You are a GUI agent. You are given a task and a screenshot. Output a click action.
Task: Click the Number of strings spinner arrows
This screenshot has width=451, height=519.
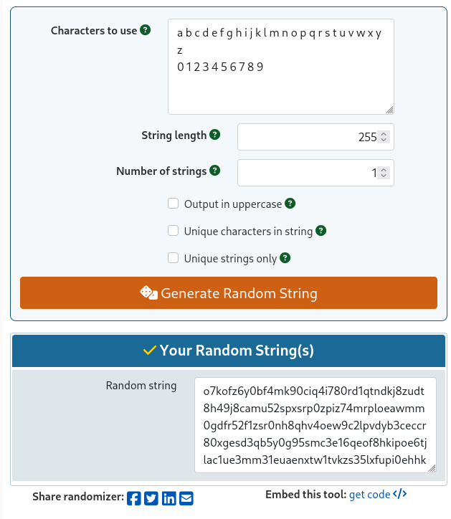pyautogui.click(x=384, y=173)
